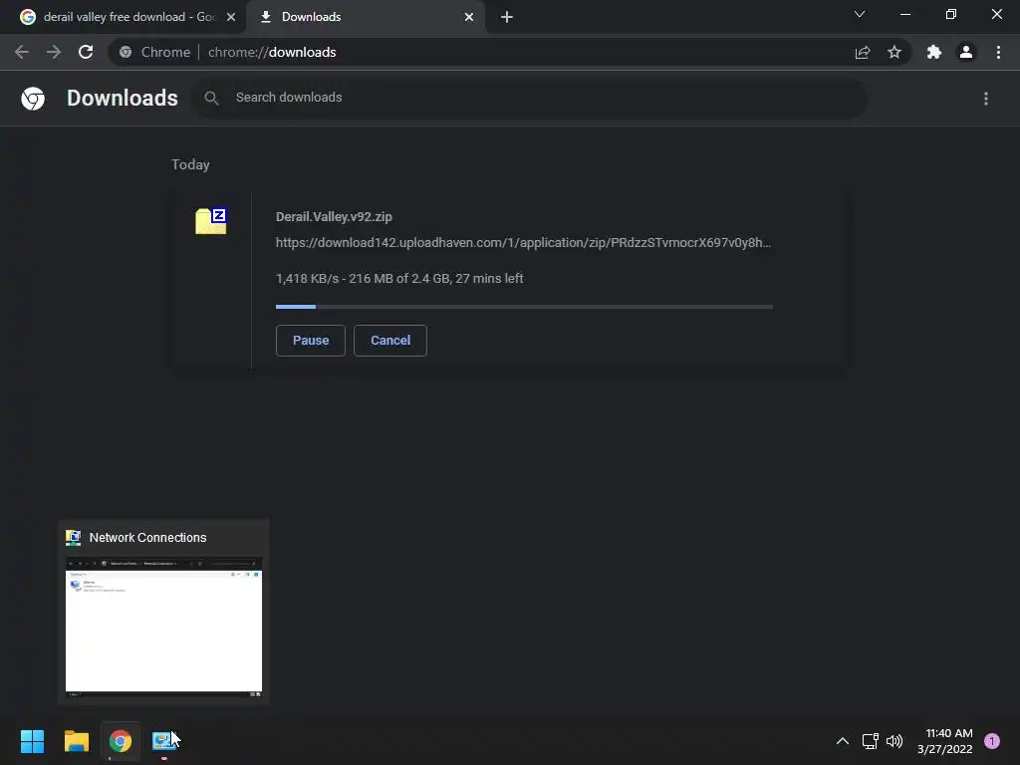Reload the Downloads page

point(86,52)
